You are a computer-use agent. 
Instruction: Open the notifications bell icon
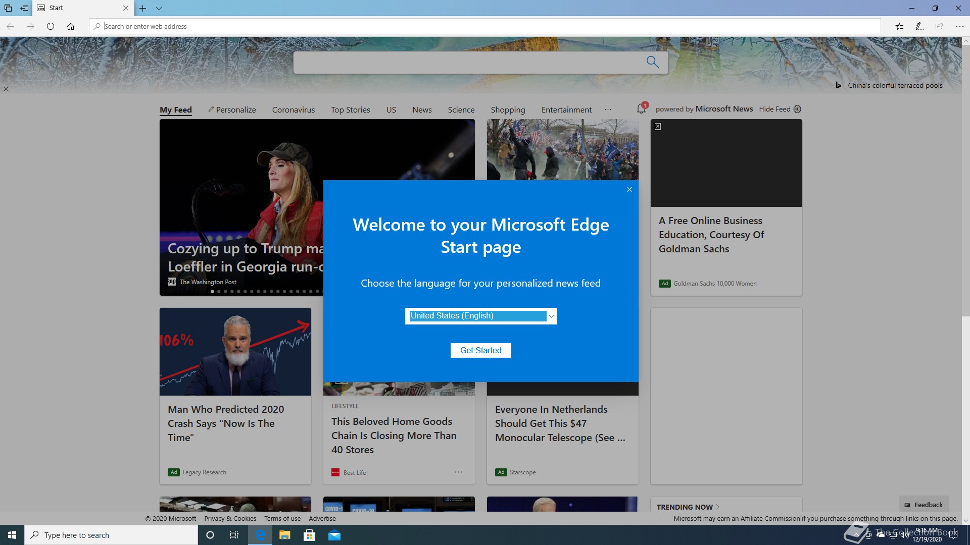[x=642, y=108]
